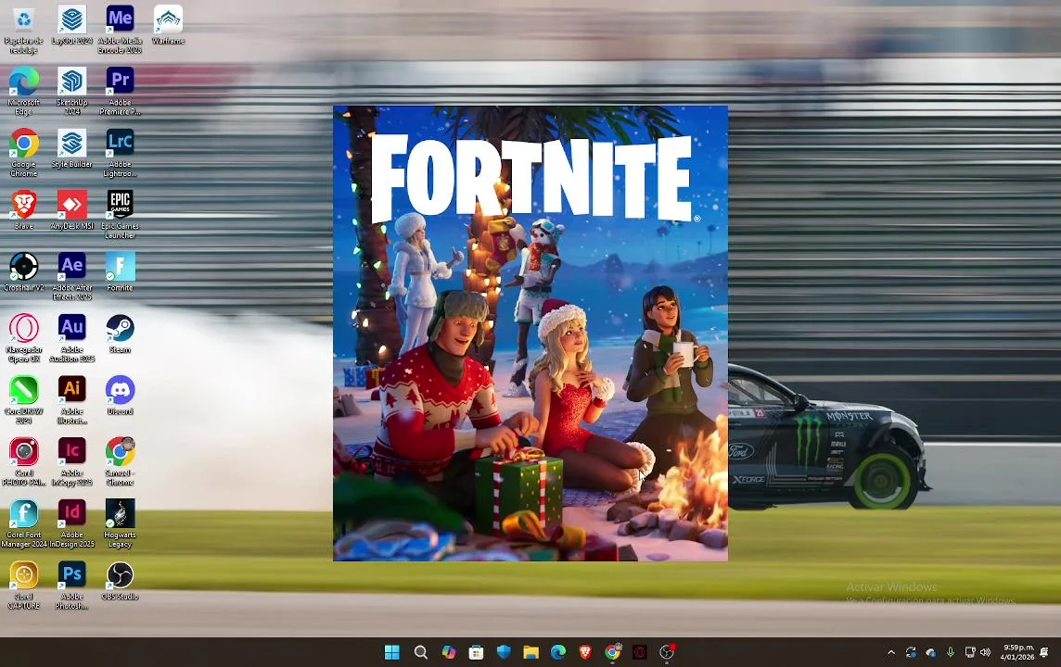
Task: Select Corel Font Manager 2024 icon
Action: tap(24, 523)
